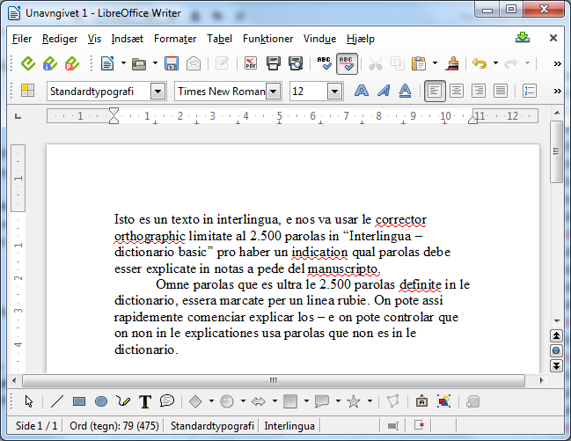Viewport: 571px width, 441px height.
Task: Click the font size input field
Action: (309, 92)
